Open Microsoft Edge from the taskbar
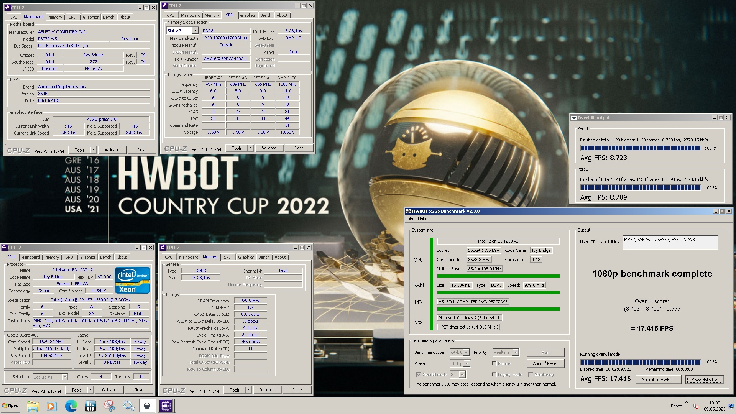 pos(71,406)
